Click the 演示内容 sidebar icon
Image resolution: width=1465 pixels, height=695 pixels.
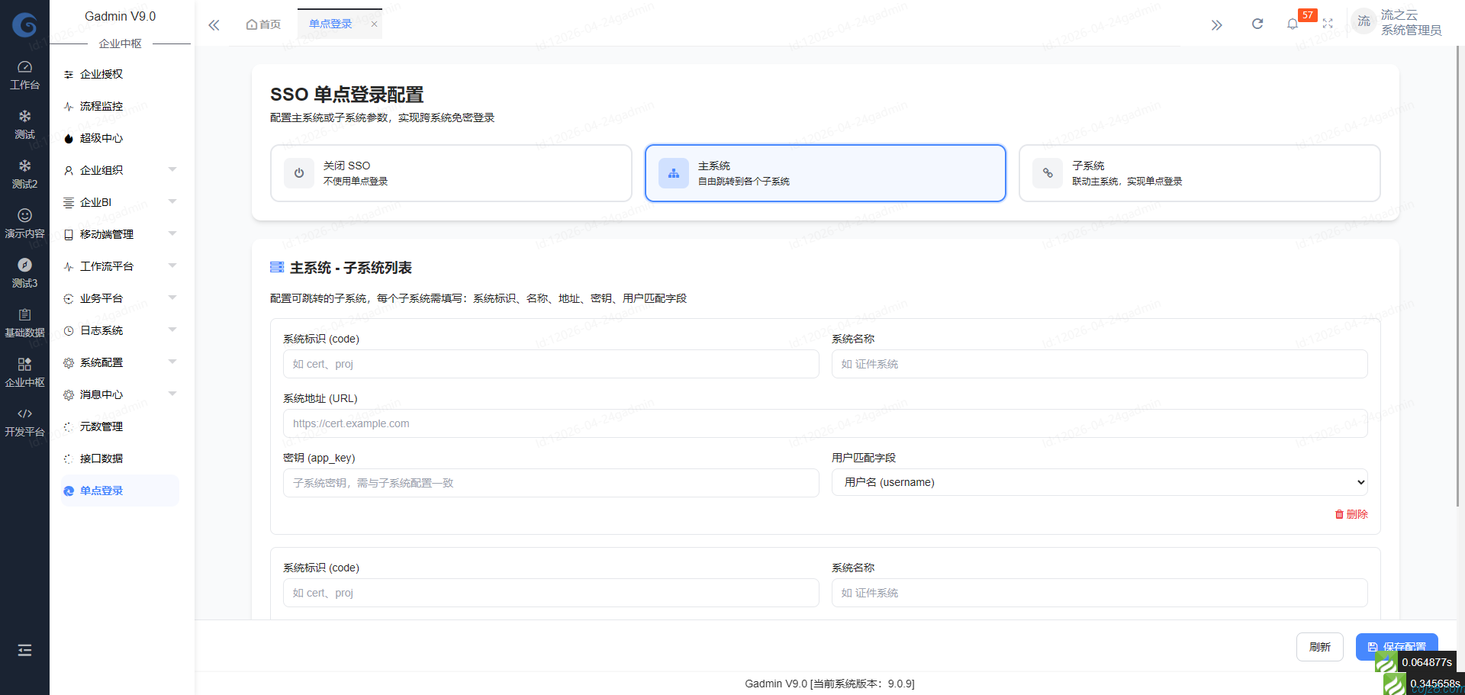pyautogui.click(x=24, y=221)
